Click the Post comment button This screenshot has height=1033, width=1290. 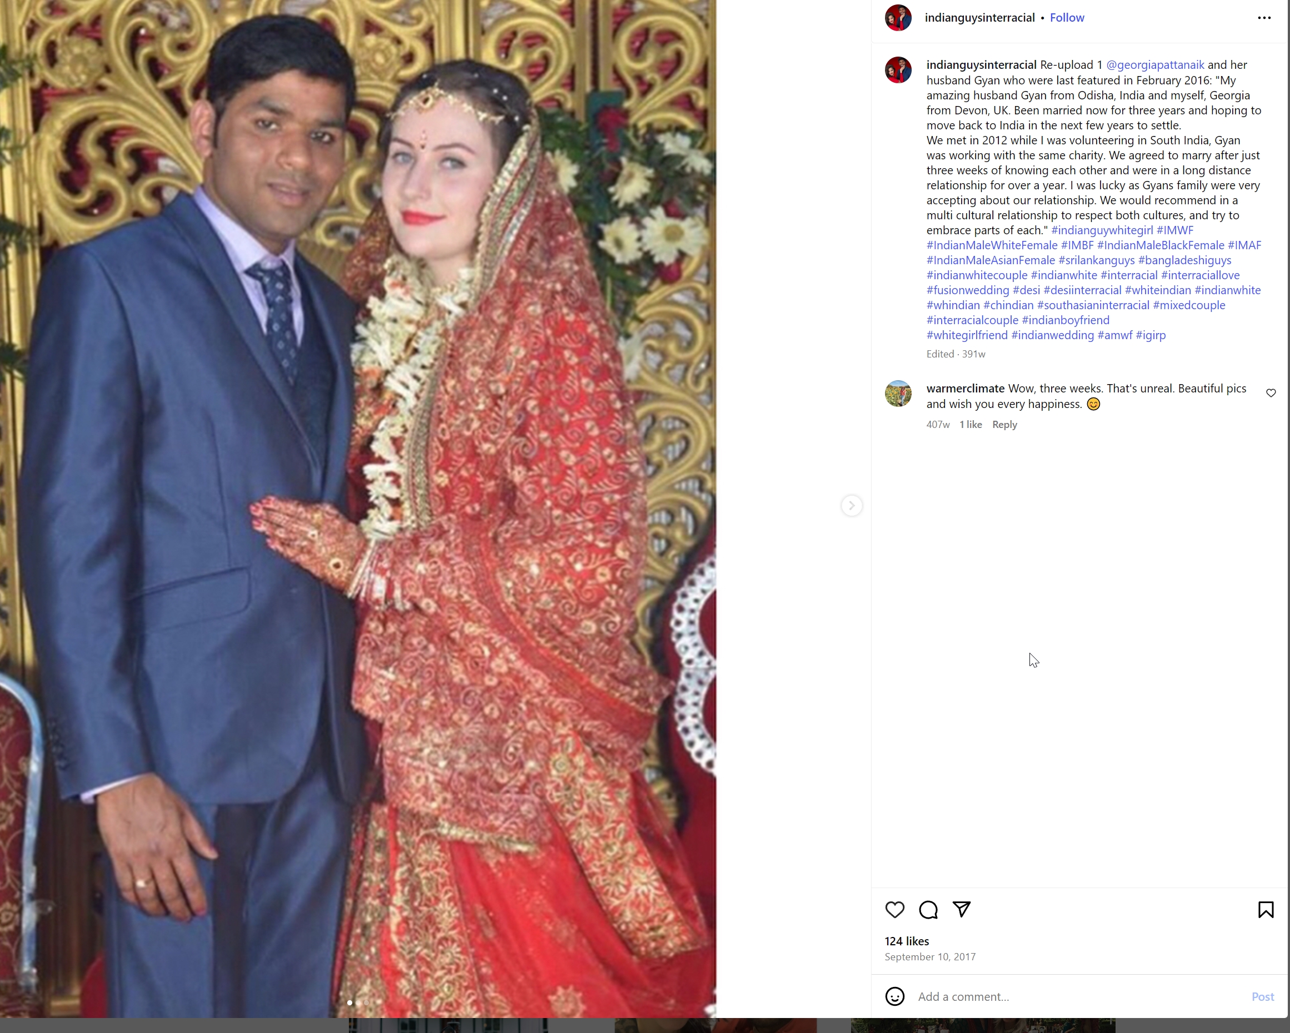coord(1262,996)
